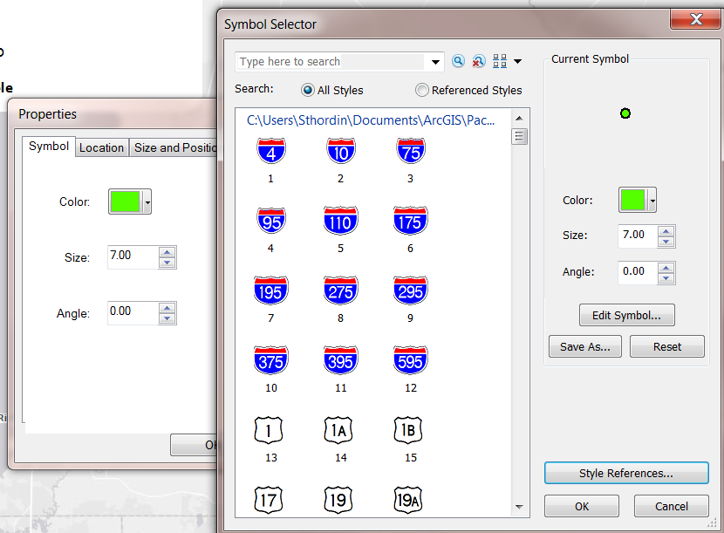Screen dimensions: 724x533
Task: Click the style file path heading
Action: (x=371, y=120)
